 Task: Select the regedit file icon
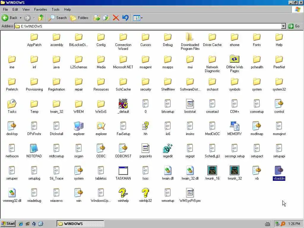tap(168, 148)
